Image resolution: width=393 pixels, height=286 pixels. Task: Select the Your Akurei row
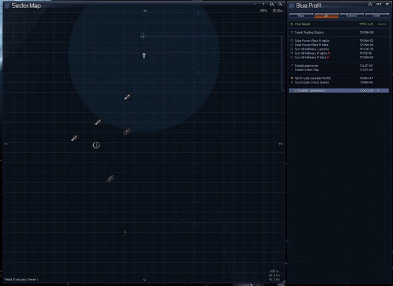(x=339, y=24)
